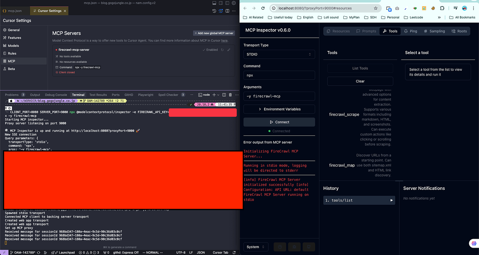
Task: Expand the Environment Variables section
Action: [279, 109]
